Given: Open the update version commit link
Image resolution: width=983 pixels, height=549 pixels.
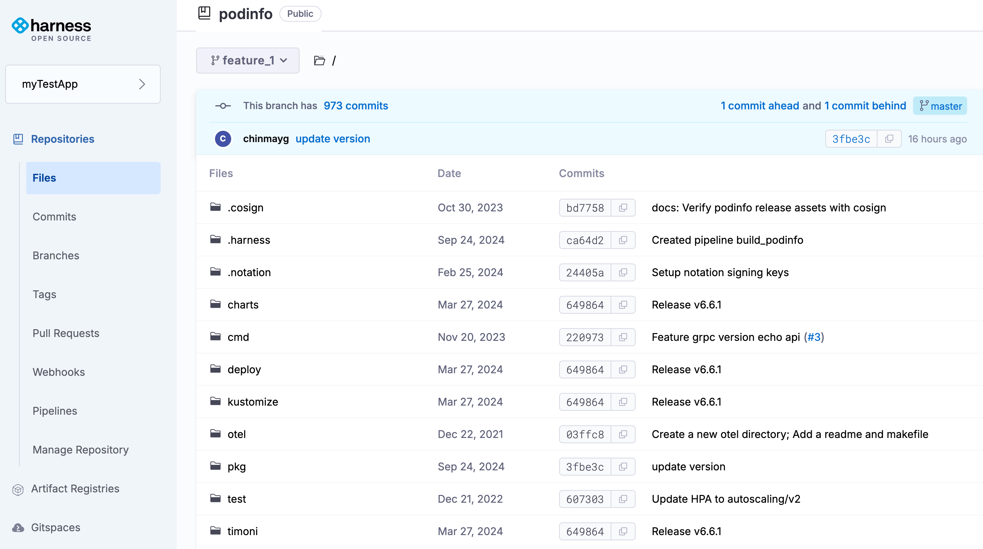Looking at the screenshot, I should 333,139.
